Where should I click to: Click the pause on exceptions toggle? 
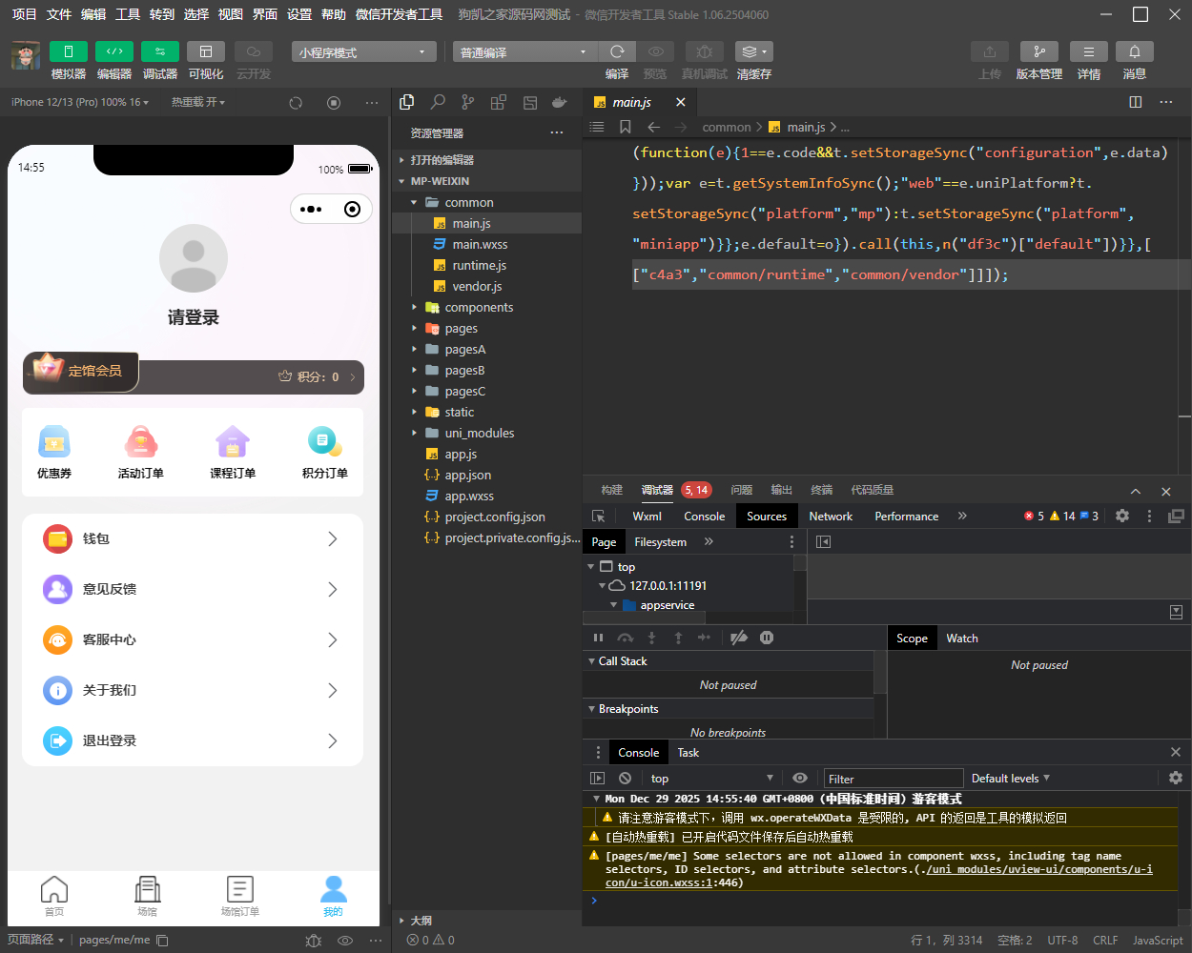tap(767, 638)
